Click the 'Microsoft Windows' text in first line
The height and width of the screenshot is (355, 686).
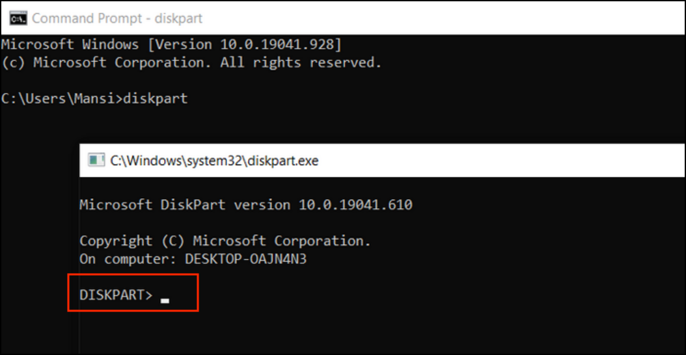(x=70, y=45)
